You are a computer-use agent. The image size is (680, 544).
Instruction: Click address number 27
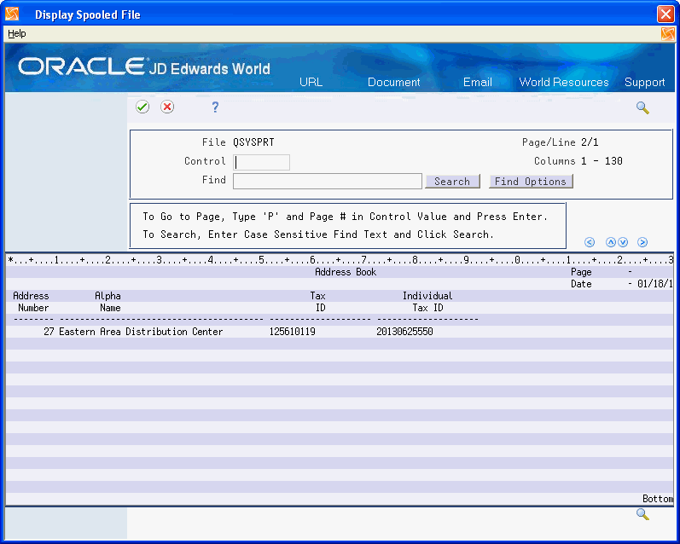(49, 332)
